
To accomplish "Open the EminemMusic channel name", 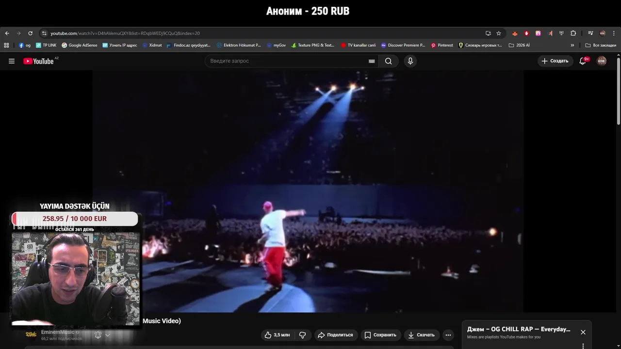I will point(58,332).
